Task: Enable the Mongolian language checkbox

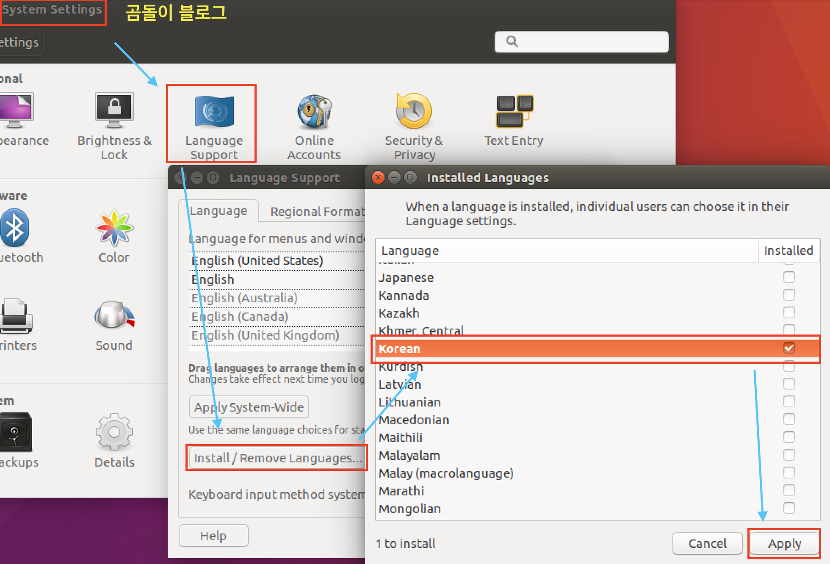Action: [789, 508]
